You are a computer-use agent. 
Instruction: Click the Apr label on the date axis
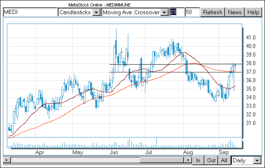click(x=40, y=152)
